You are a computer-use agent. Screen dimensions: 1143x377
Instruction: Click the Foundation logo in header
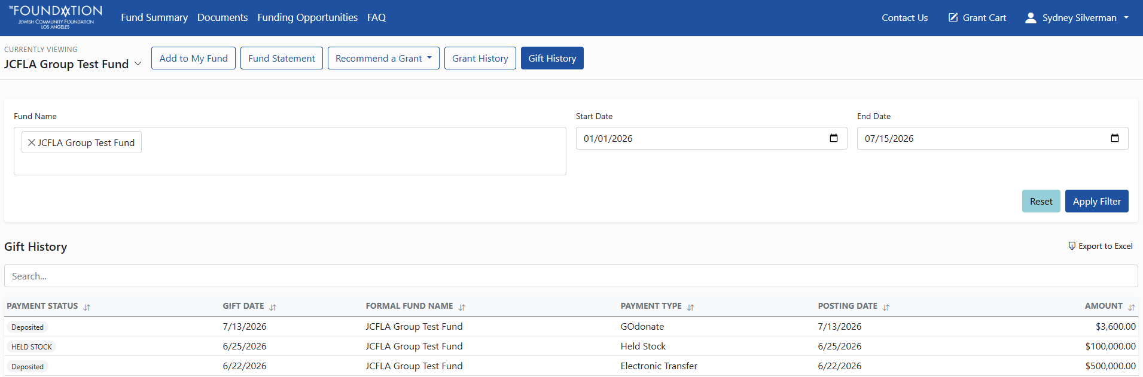click(56, 17)
